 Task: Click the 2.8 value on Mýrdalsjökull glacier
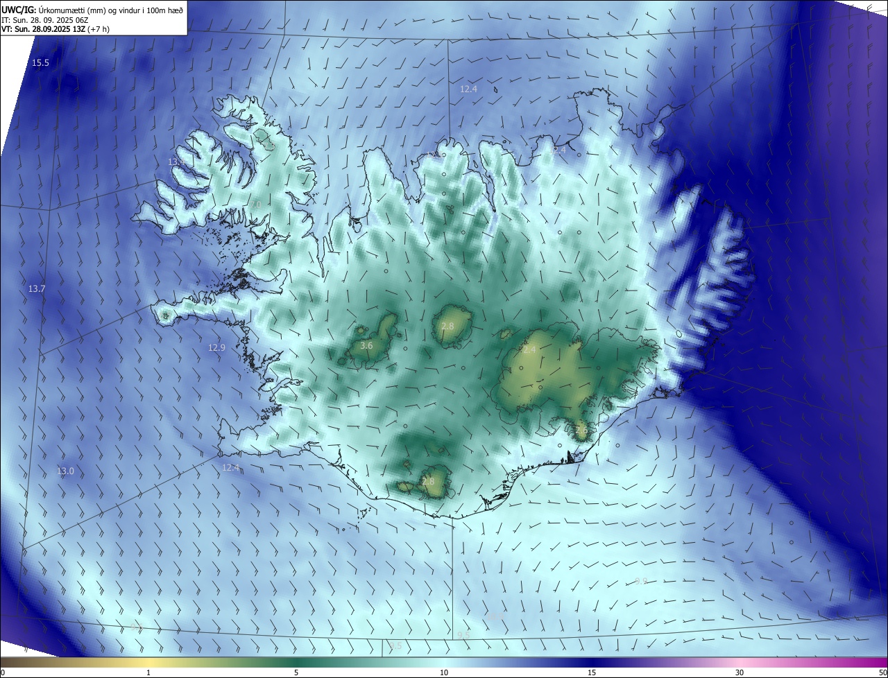(x=428, y=481)
